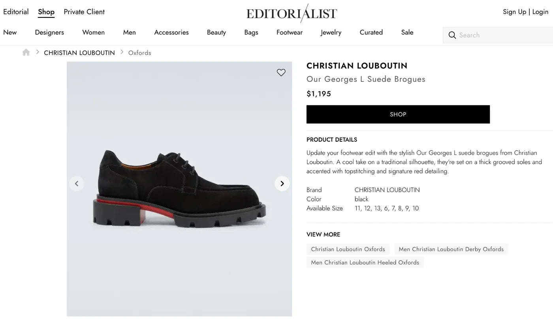Click Login at the top right
The image size is (553, 319).
(x=540, y=12)
